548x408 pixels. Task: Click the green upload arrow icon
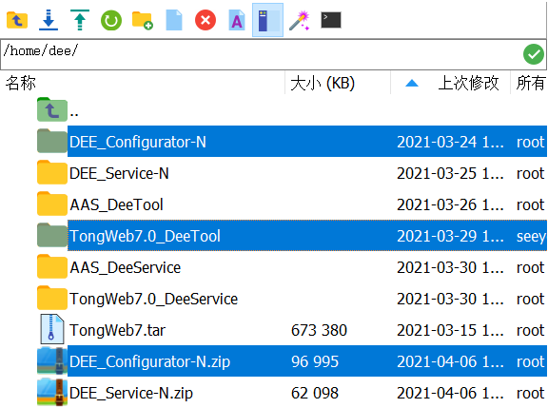pyautogui.click(x=80, y=20)
